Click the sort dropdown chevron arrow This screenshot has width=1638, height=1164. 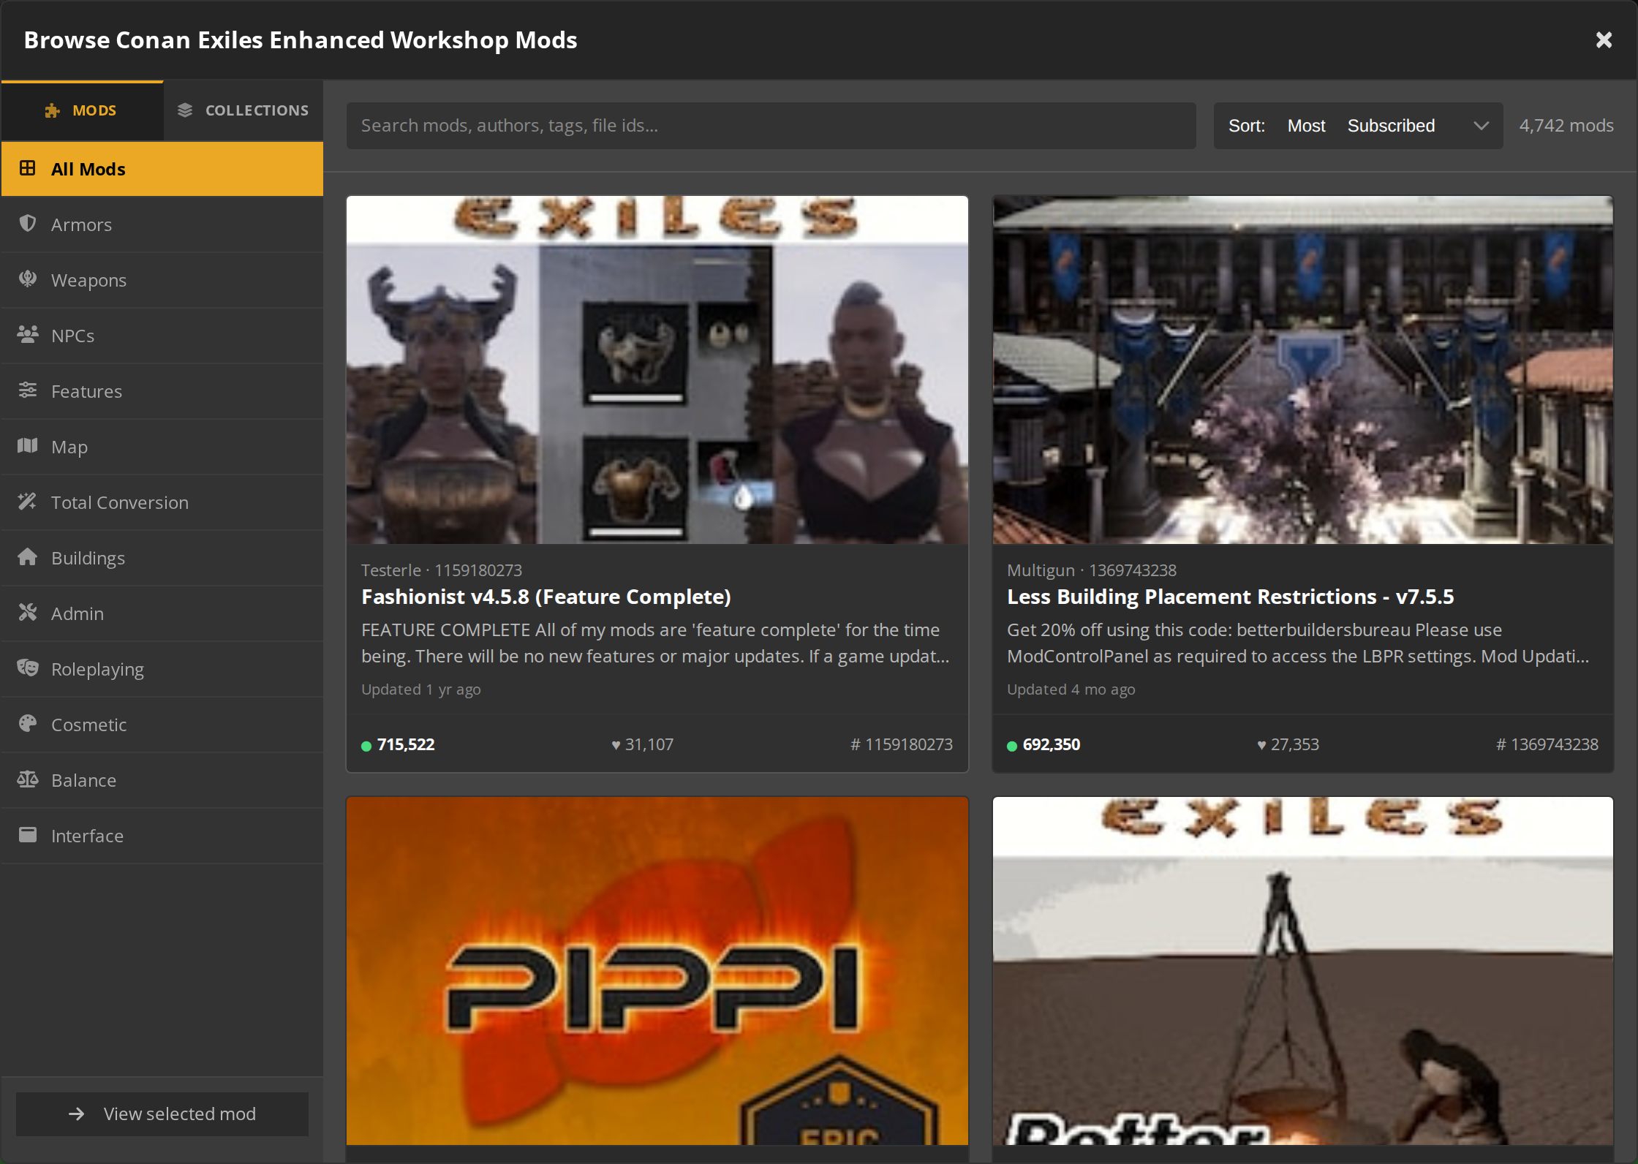coord(1481,126)
